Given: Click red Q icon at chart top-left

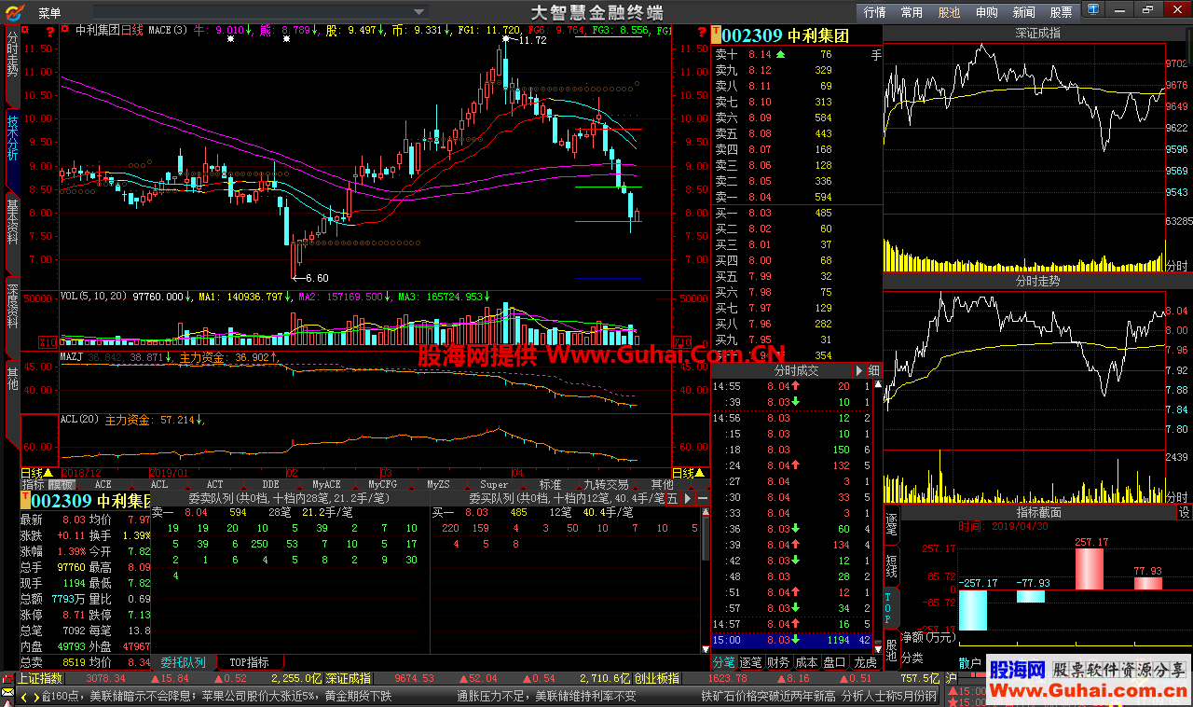Looking at the screenshot, I should click(24, 29).
